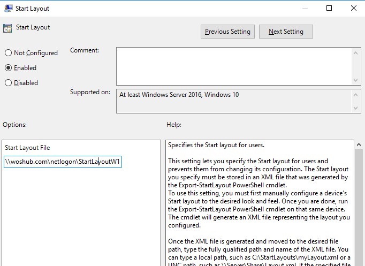Open the Next Setting
The width and height of the screenshot is (365, 266).
pyautogui.click(x=286, y=32)
